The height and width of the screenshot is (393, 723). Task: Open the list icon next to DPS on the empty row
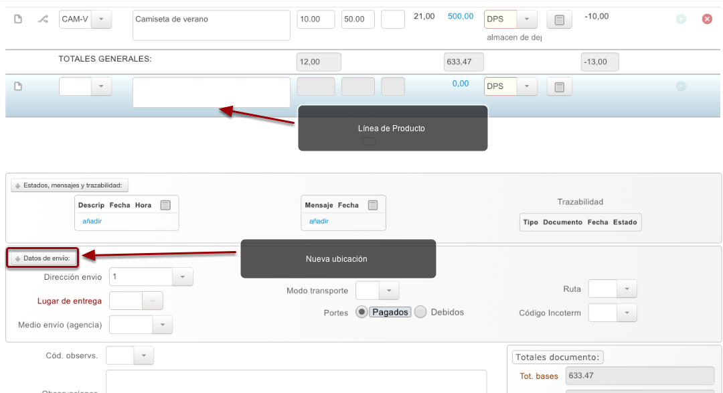click(x=559, y=87)
